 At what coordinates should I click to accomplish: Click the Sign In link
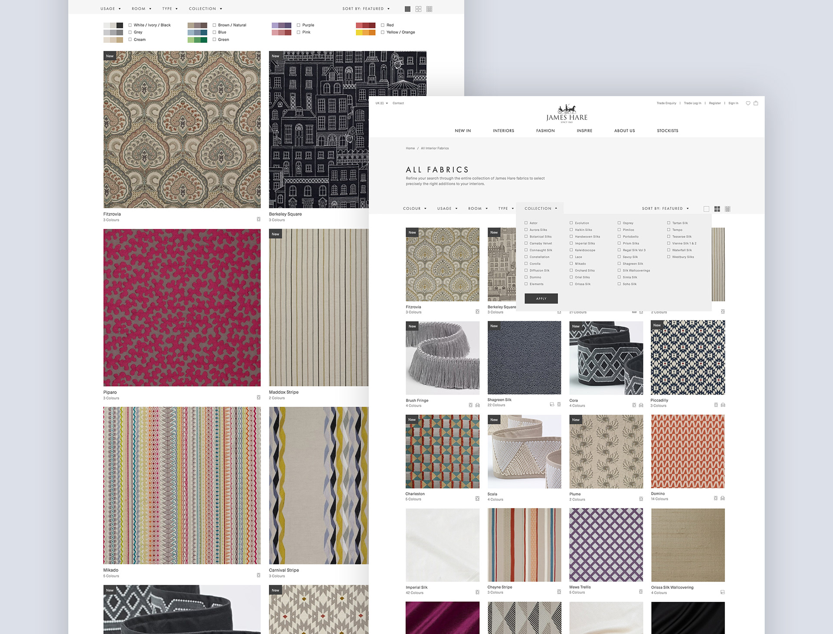[733, 103]
